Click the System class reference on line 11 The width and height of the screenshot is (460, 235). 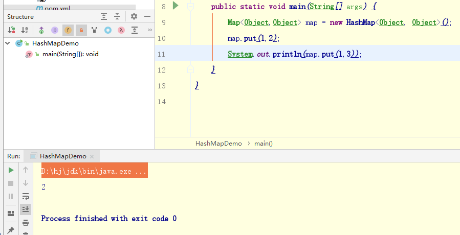[x=240, y=54]
